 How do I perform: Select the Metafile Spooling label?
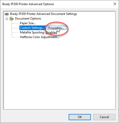32,32
